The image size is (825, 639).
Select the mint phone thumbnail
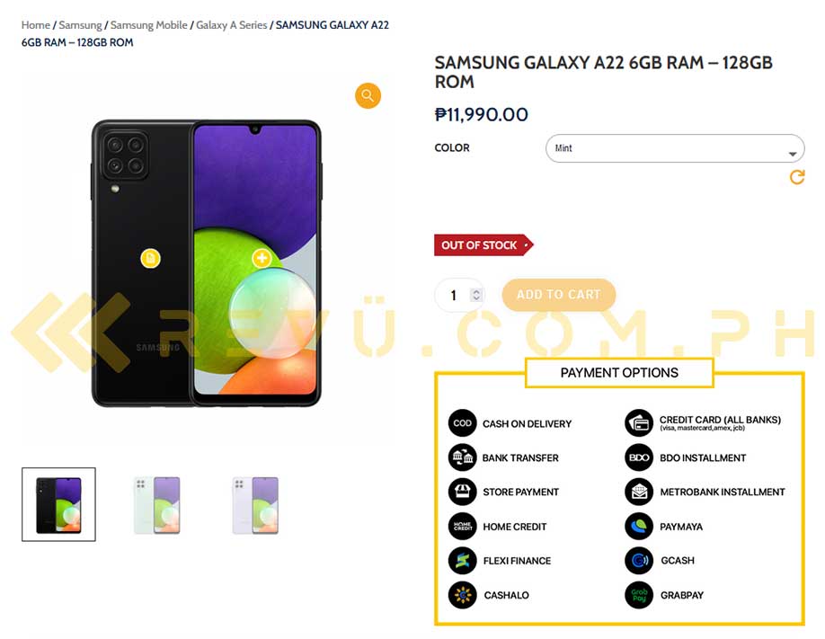(156, 505)
